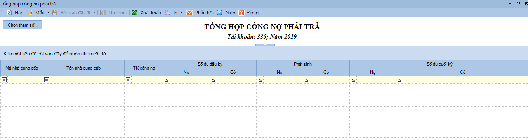Click the In printer icon

point(167,13)
